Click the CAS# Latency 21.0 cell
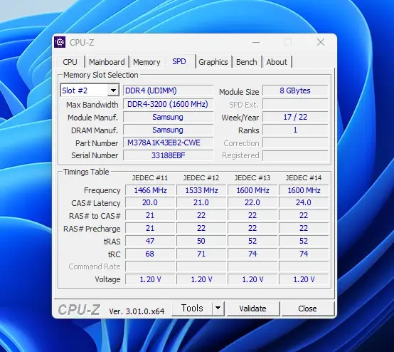 (x=201, y=202)
